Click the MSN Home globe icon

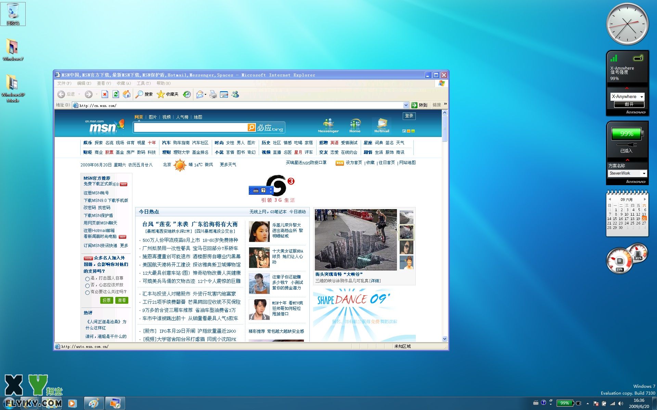click(355, 125)
